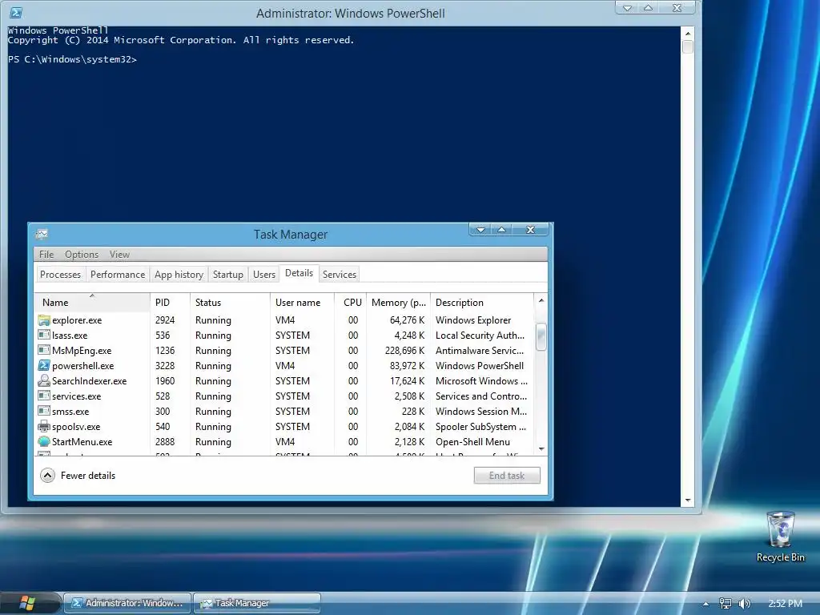Open the Options menu in Task Manager
The width and height of the screenshot is (820, 615).
point(82,254)
